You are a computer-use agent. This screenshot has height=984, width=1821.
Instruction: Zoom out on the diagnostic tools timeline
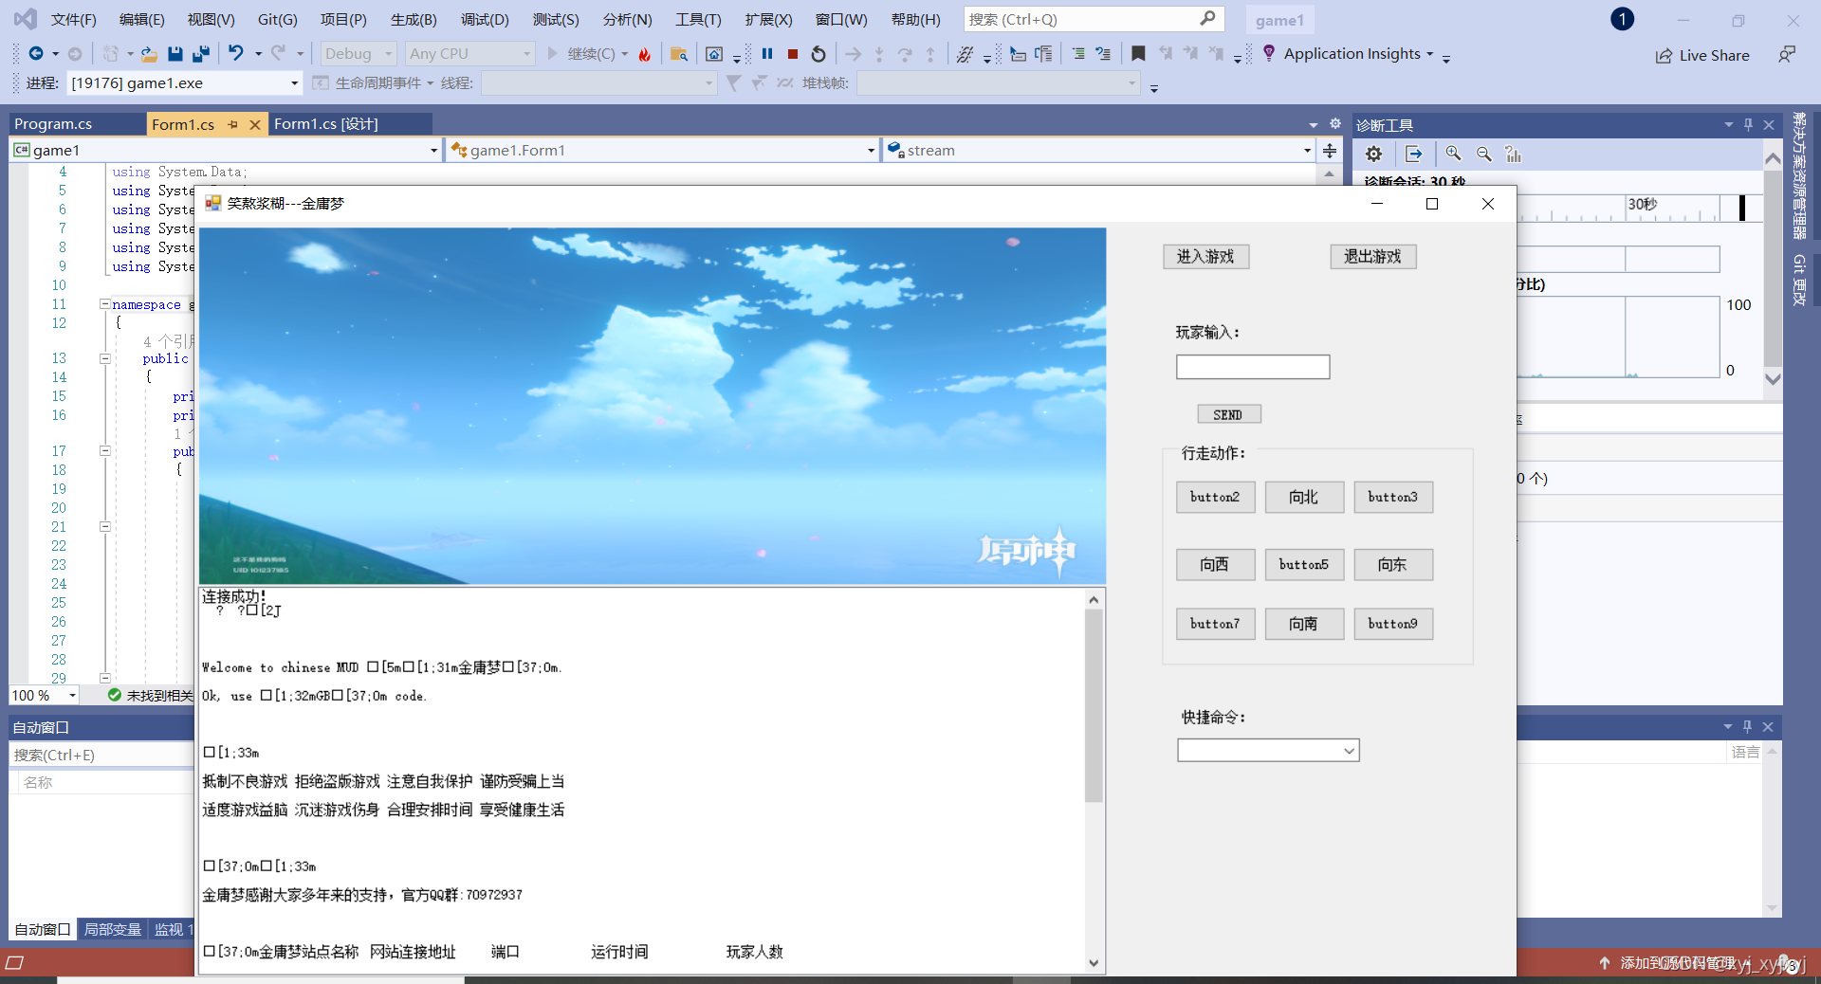[x=1484, y=154]
